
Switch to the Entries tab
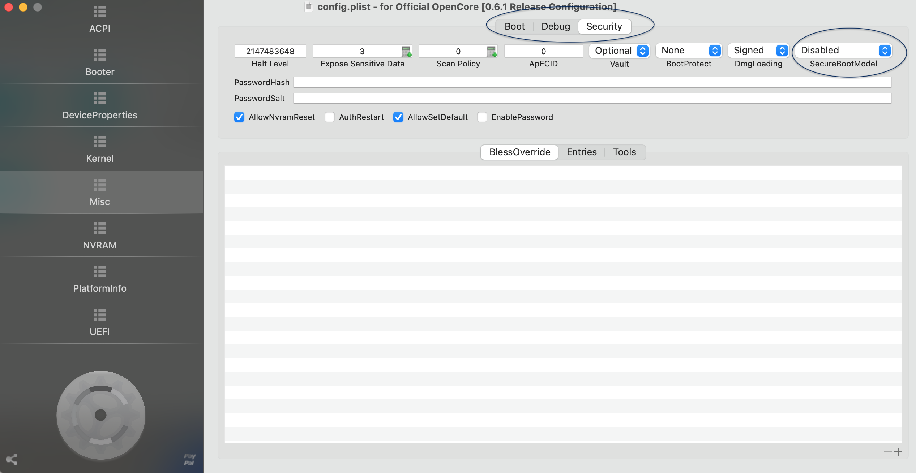tap(582, 152)
